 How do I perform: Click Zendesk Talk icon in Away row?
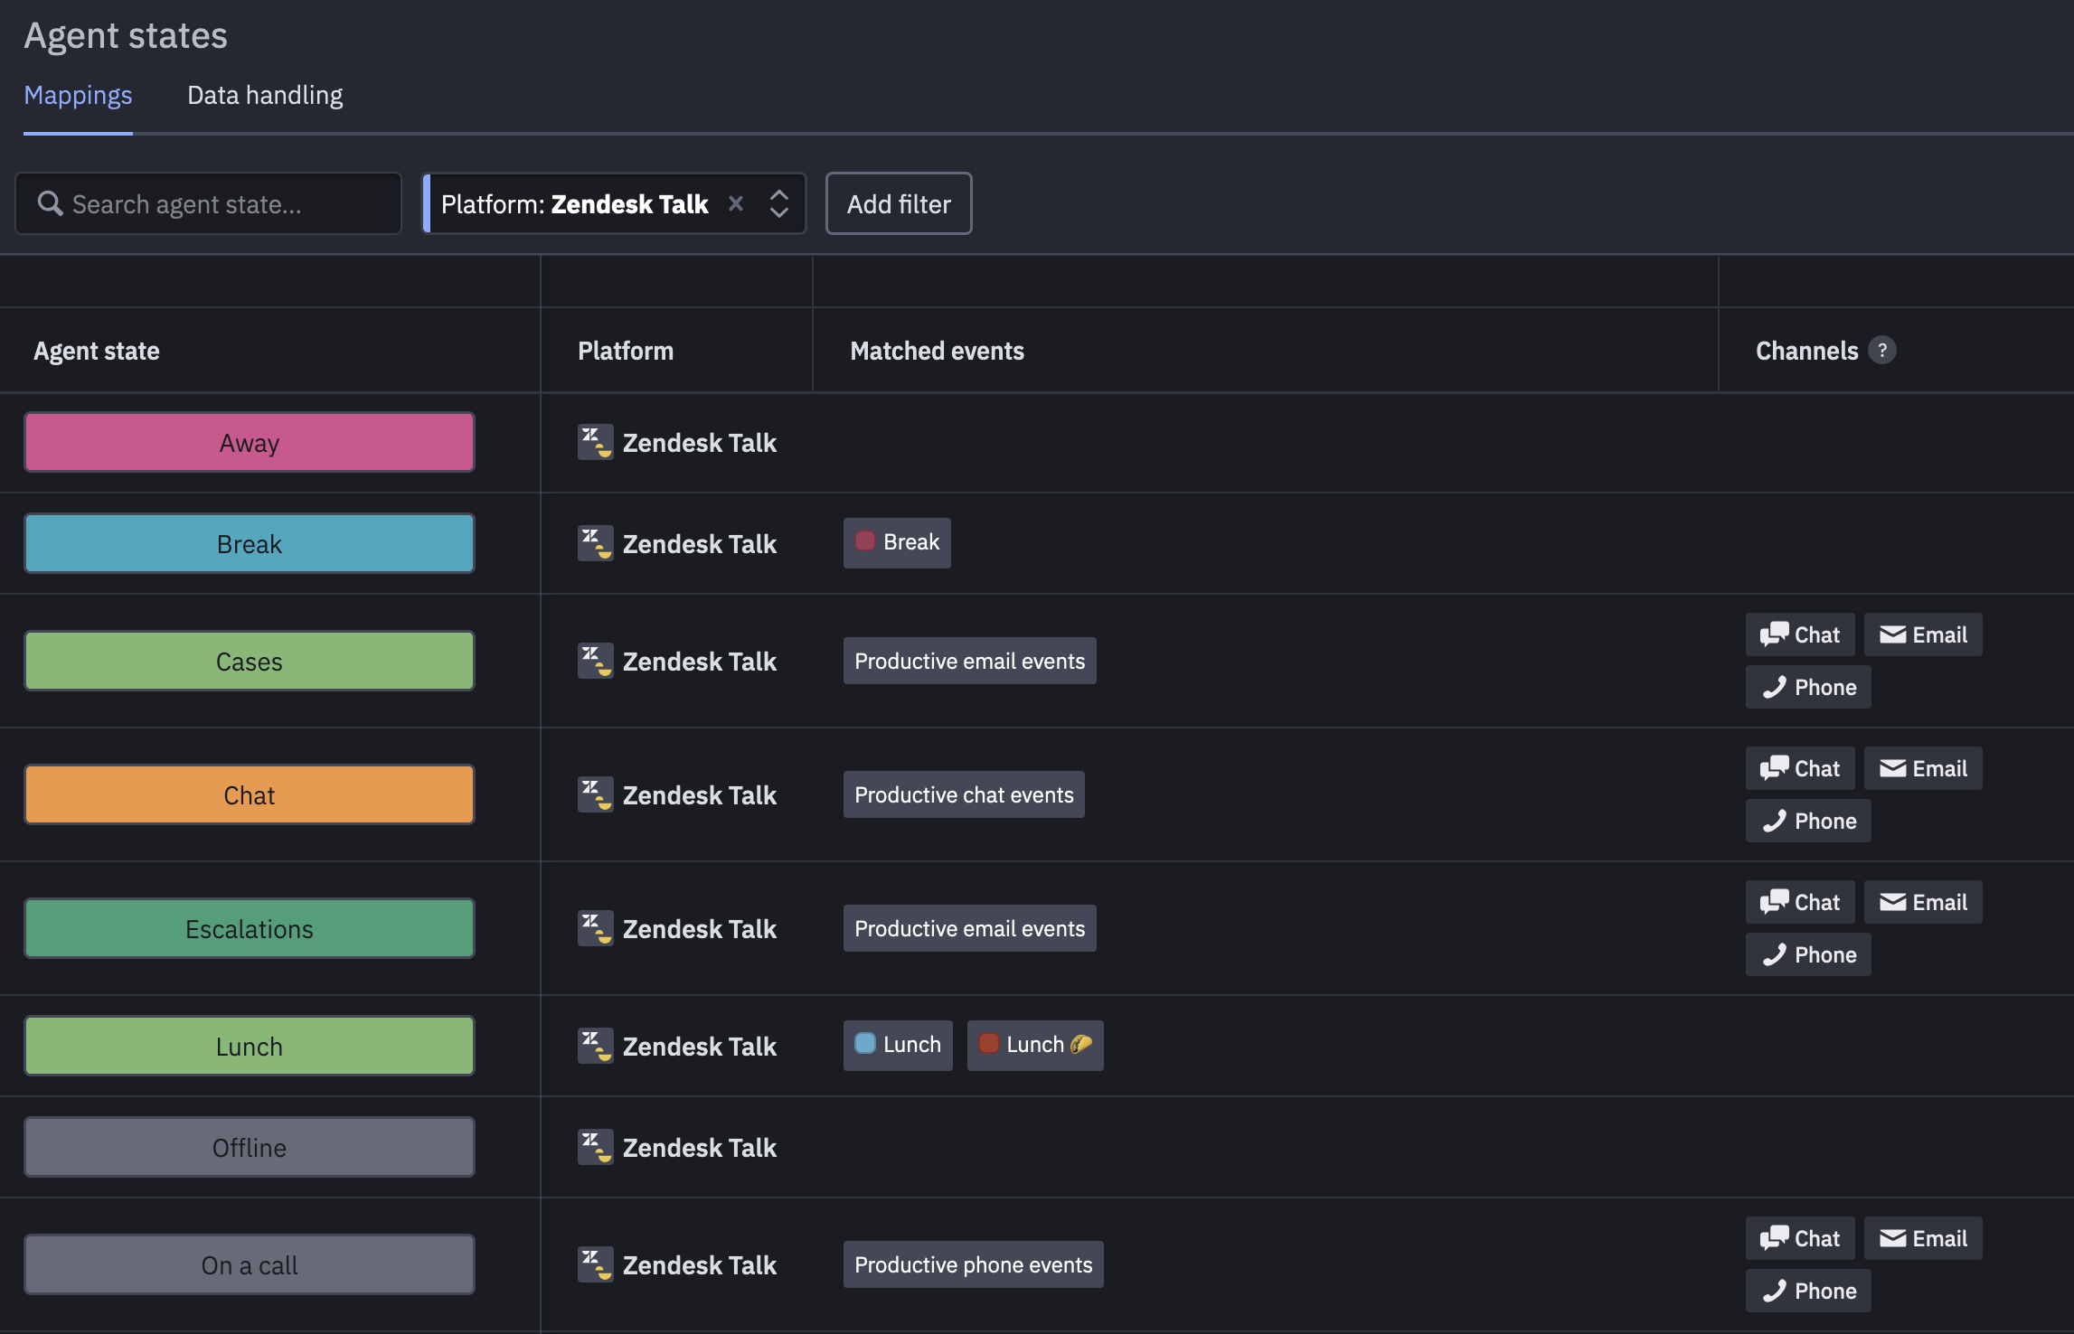(x=596, y=443)
